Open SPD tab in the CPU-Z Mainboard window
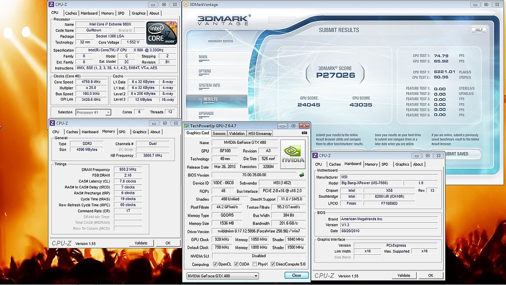This screenshot has width=506, height=285. click(385, 164)
